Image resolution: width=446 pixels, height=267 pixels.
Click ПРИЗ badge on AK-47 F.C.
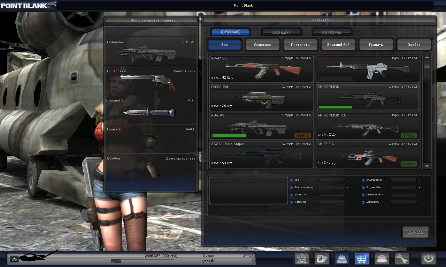click(409, 164)
